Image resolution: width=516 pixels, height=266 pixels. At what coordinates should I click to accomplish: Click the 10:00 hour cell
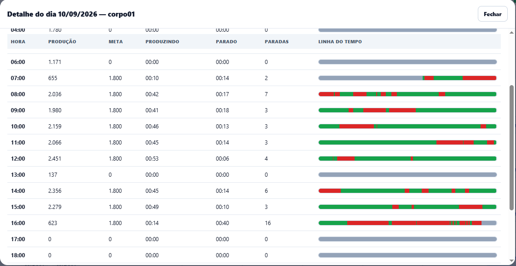[x=18, y=127]
